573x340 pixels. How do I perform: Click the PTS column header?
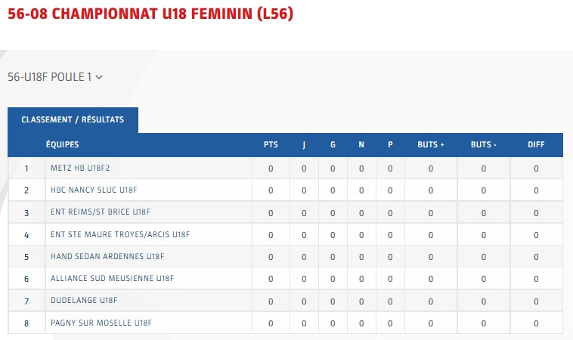(271, 144)
